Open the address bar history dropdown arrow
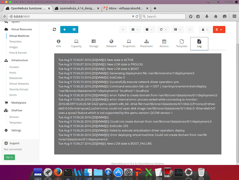239x180 pixels. (x=133, y=16)
